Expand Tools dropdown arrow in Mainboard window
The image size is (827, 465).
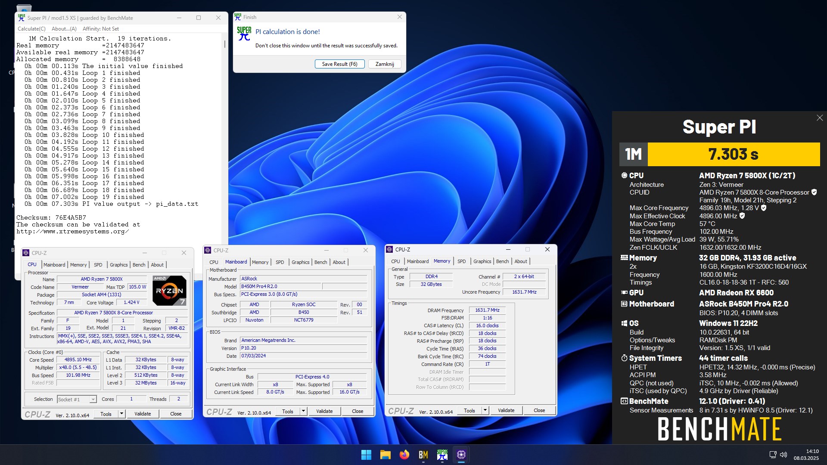[x=304, y=411]
